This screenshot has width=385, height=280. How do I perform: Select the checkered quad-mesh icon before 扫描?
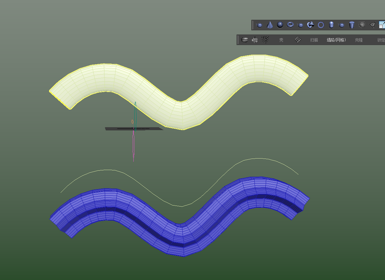pos(298,40)
